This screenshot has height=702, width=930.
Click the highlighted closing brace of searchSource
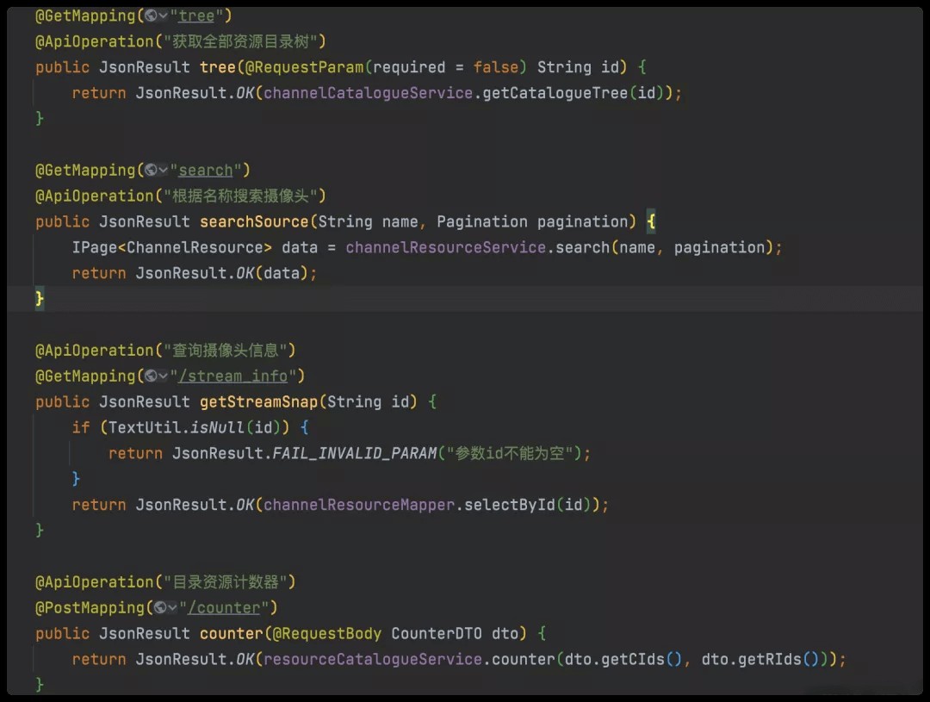click(x=40, y=299)
